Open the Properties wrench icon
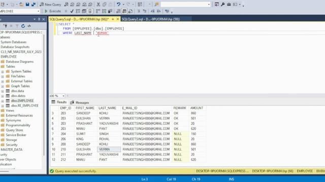325x182 pixels. [223, 5]
